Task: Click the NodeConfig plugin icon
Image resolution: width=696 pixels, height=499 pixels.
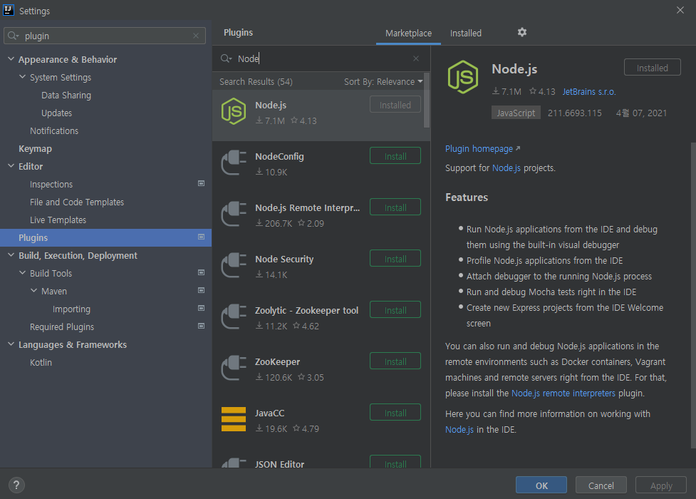Action: 234,163
